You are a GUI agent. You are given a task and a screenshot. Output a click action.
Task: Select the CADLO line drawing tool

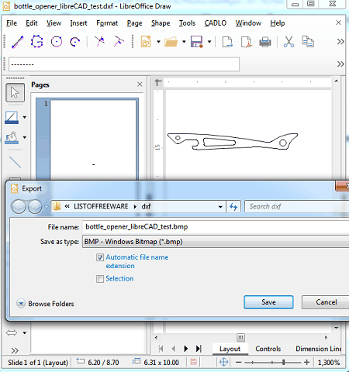(x=18, y=42)
